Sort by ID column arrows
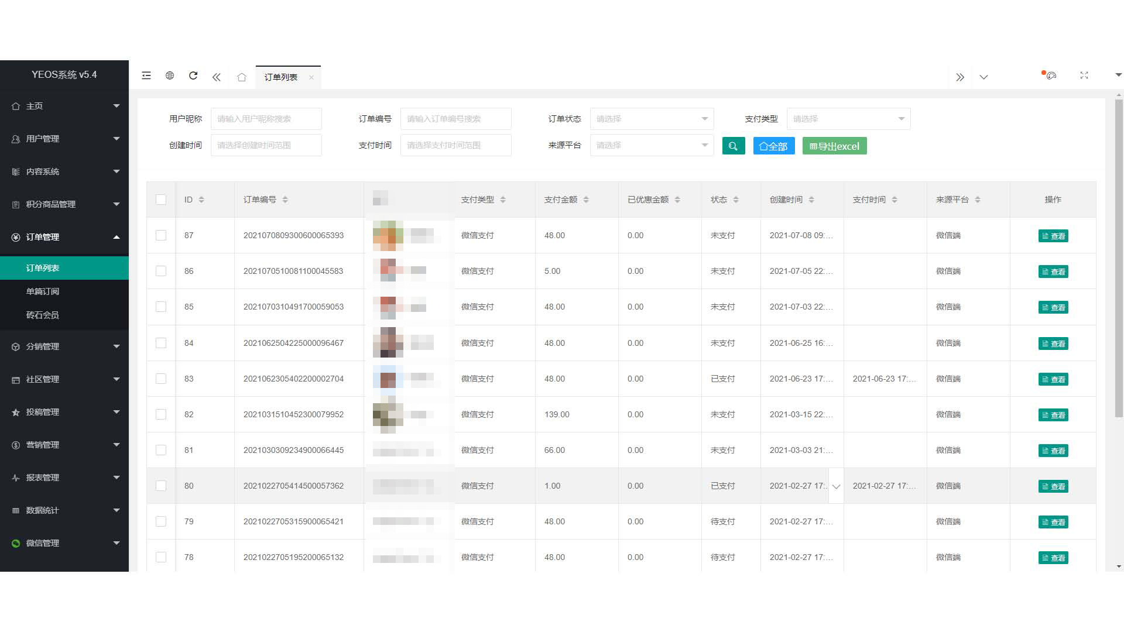This screenshot has width=1124, height=632. (x=201, y=200)
